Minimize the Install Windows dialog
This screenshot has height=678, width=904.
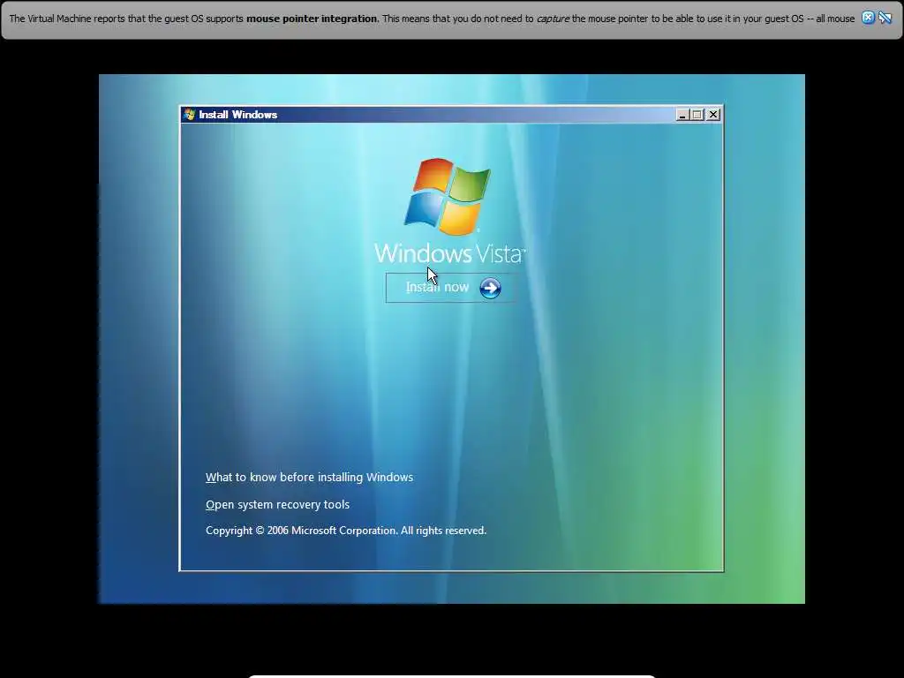point(682,115)
